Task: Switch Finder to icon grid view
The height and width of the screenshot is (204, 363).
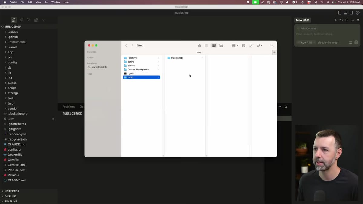Action: (199, 45)
